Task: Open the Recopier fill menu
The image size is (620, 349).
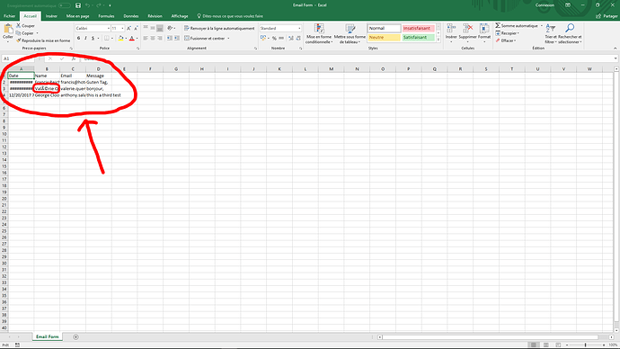Action: [508, 33]
